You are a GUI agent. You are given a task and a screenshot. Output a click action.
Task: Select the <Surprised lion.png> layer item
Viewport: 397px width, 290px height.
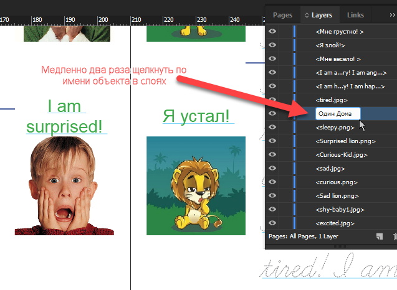pyautogui.click(x=345, y=141)
